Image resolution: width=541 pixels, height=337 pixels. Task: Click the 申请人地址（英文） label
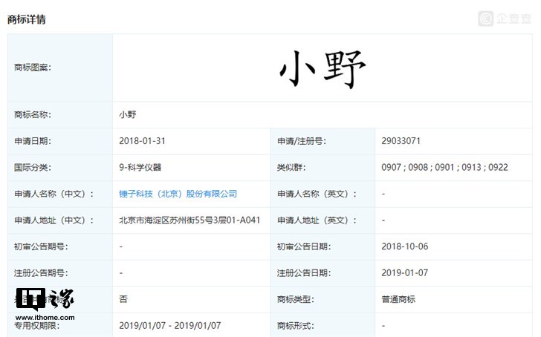point(317,220)
